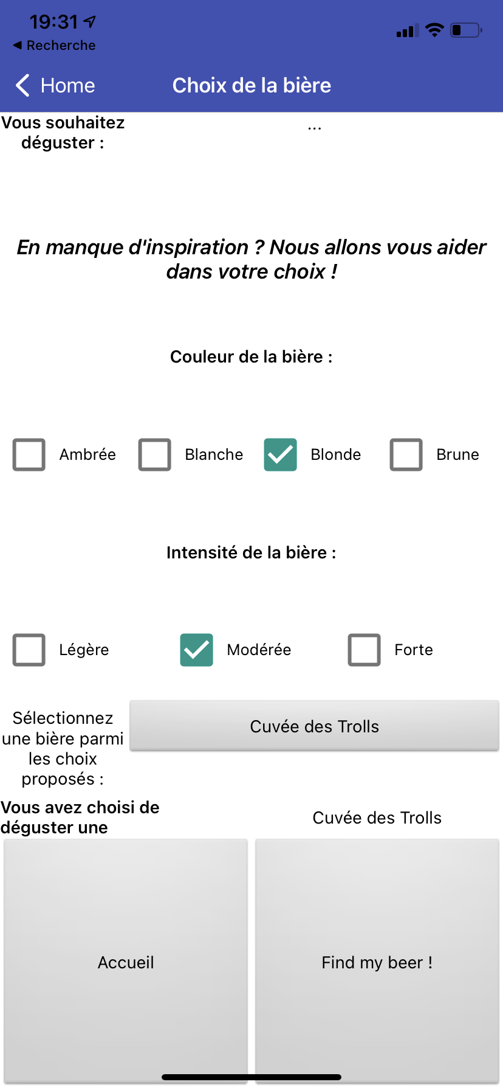503x1090 pixels.
Task: Uncheck the Modérée intensity checkbox
Action: click(x=197, y=650)
